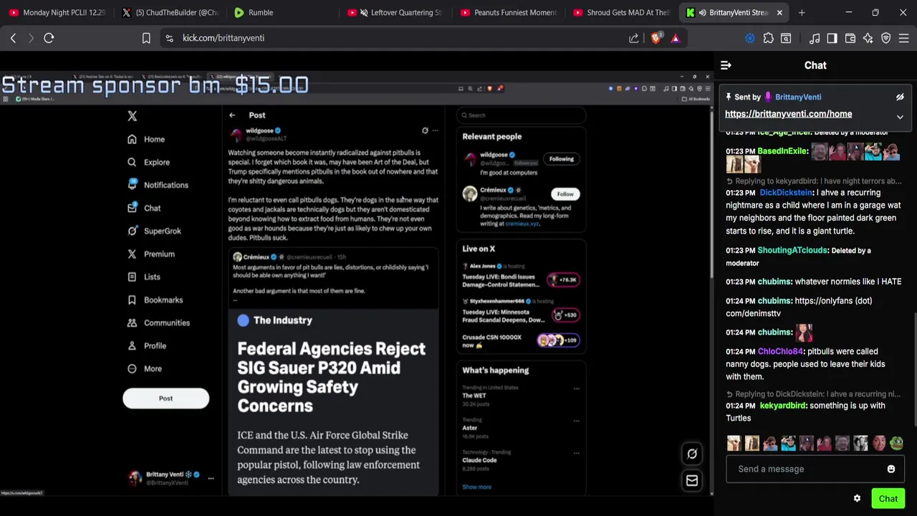
Task: Unmute the Leftover Quartering tab audio icon
Action: coord(364,12)
